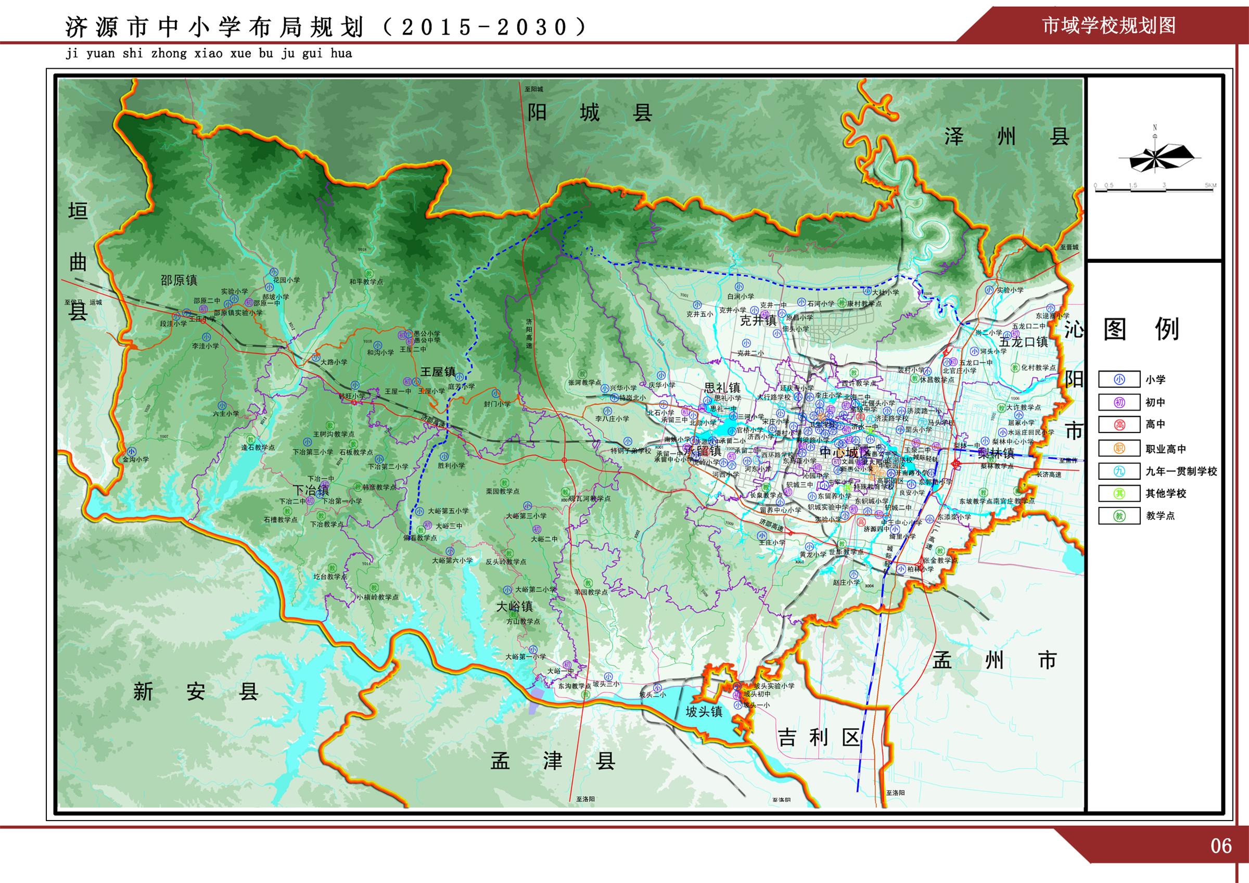The image size is (1249, 883).
Task: Click the 圪台教学点 label
Action: click(x=330, y=577)
